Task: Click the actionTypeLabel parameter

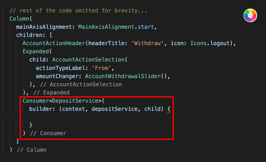Action: tap(60, 68)
